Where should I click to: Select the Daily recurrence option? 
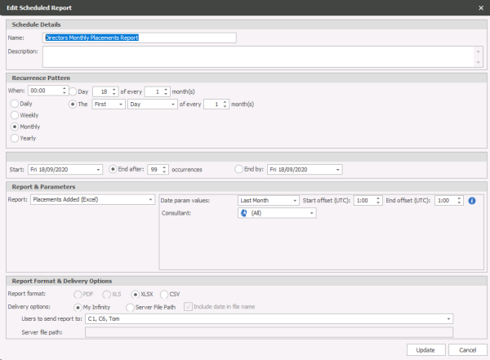pos(15,104)
